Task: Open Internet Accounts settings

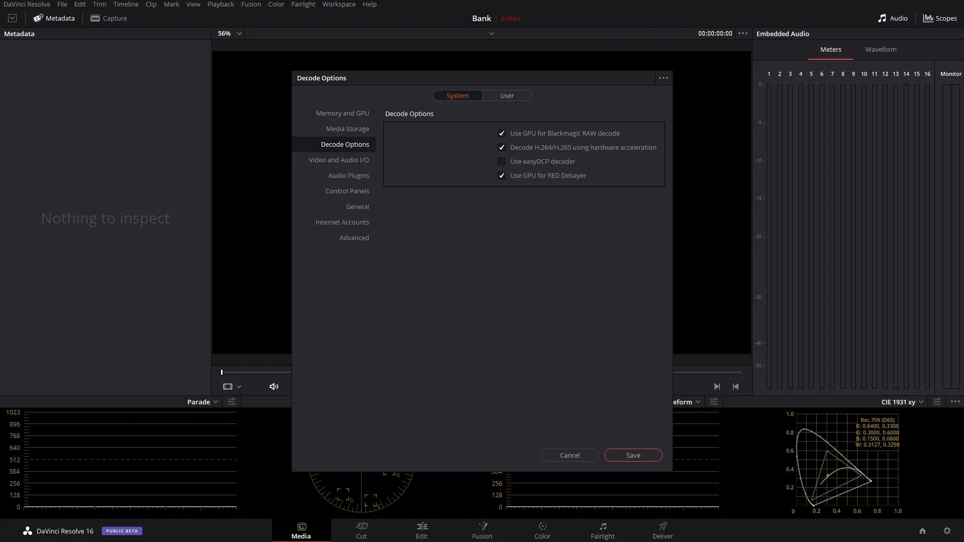Action: [x=342, y=222]
